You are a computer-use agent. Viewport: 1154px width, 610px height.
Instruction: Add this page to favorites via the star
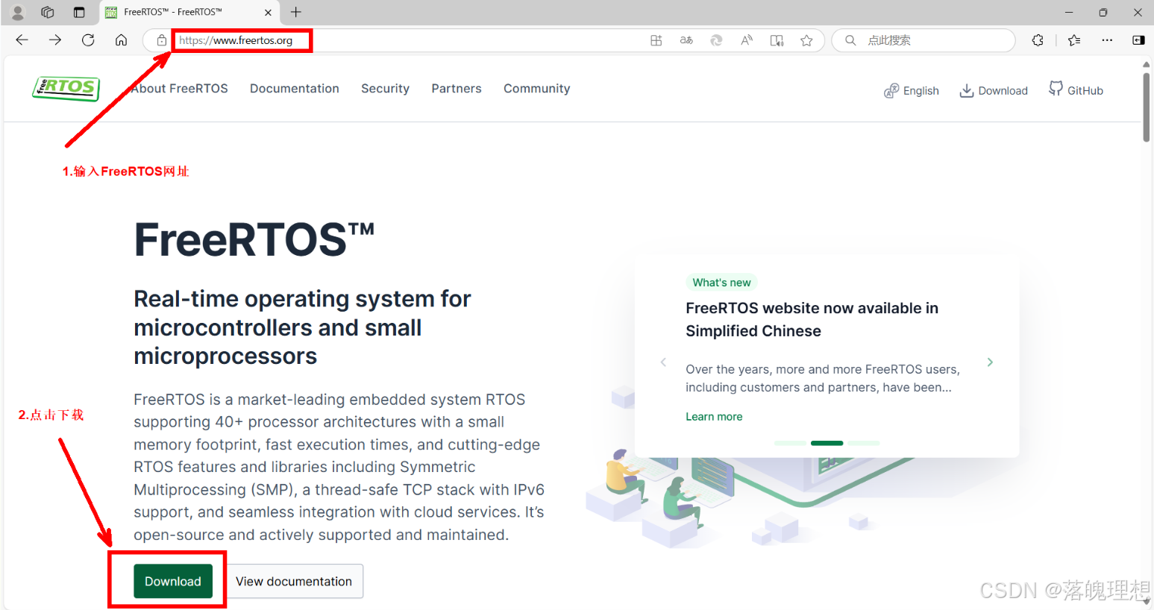[x=807, y=40]
